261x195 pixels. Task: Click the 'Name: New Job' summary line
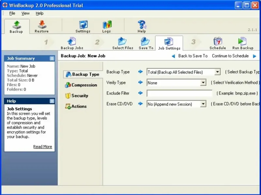21,66
